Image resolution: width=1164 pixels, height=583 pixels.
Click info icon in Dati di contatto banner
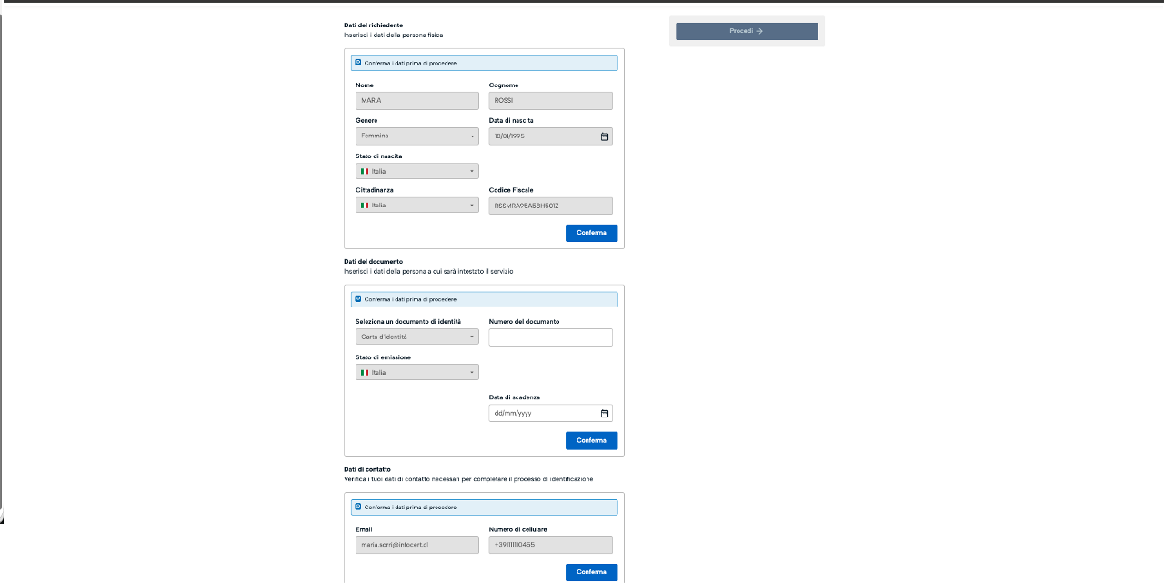(358, 508)
